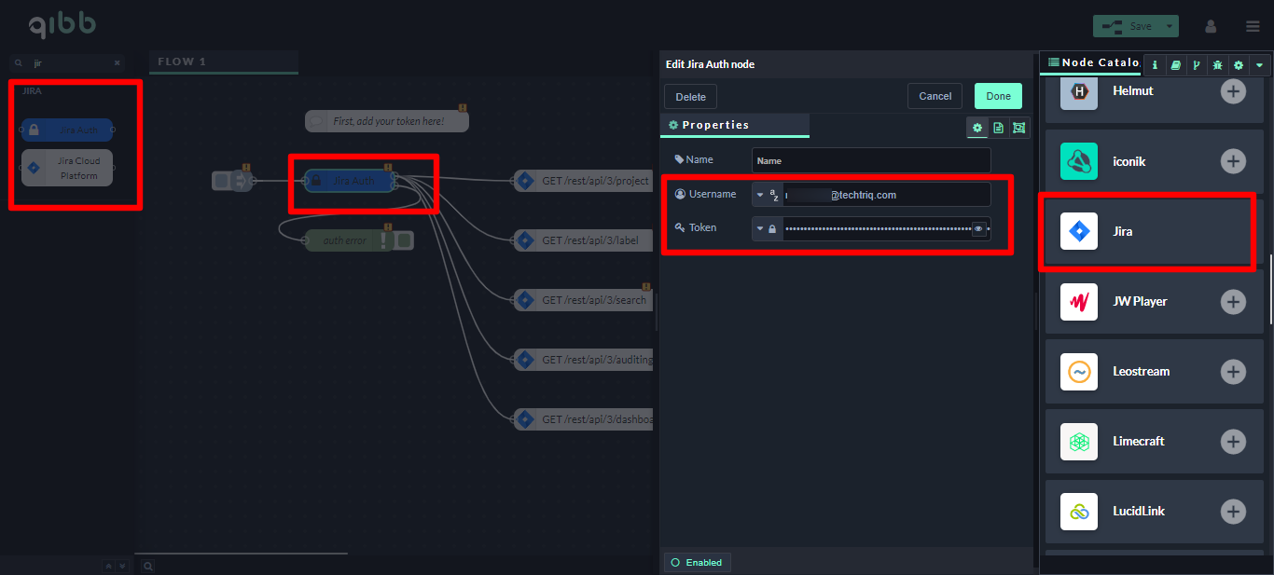Click the palette search field

coord(67,63)
